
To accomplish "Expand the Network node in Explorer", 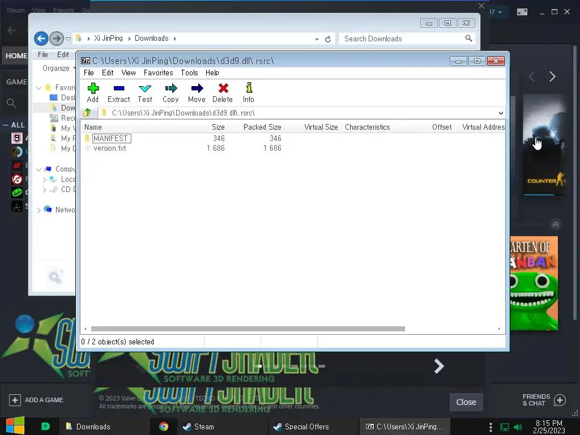I will pyautogui.click(x=39, y=210).
